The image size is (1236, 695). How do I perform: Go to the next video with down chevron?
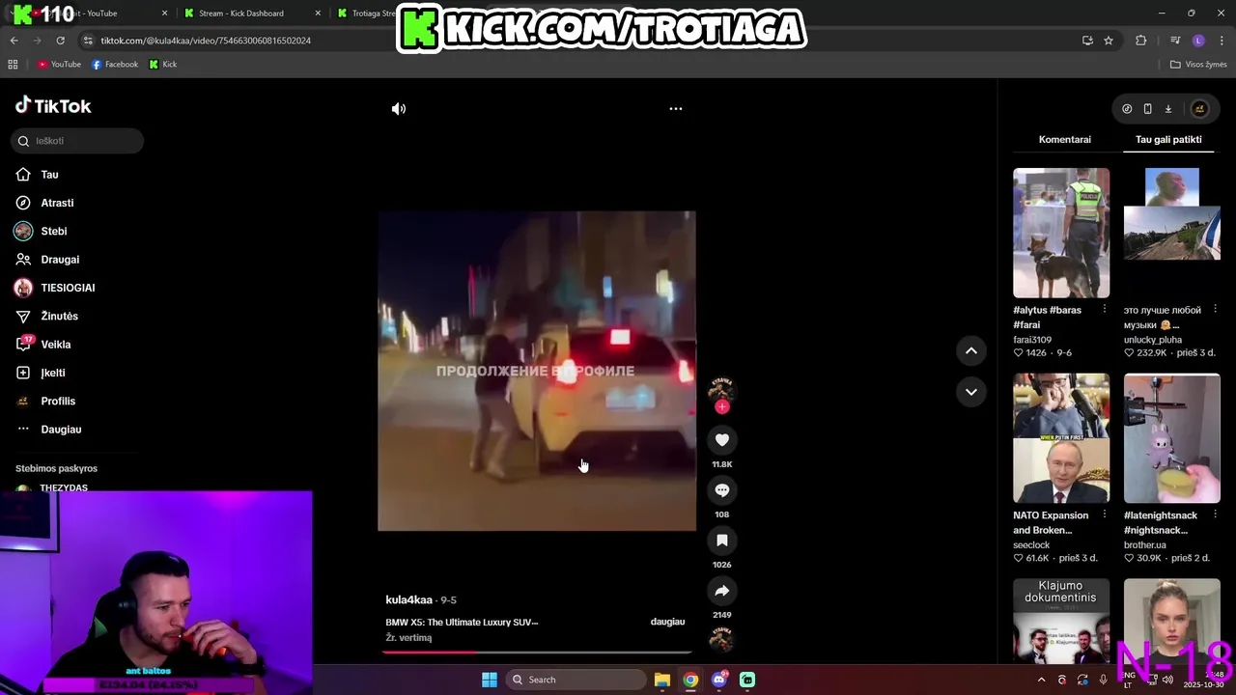(971, 392)
